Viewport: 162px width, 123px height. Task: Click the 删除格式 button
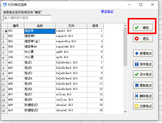pos(143,96)
